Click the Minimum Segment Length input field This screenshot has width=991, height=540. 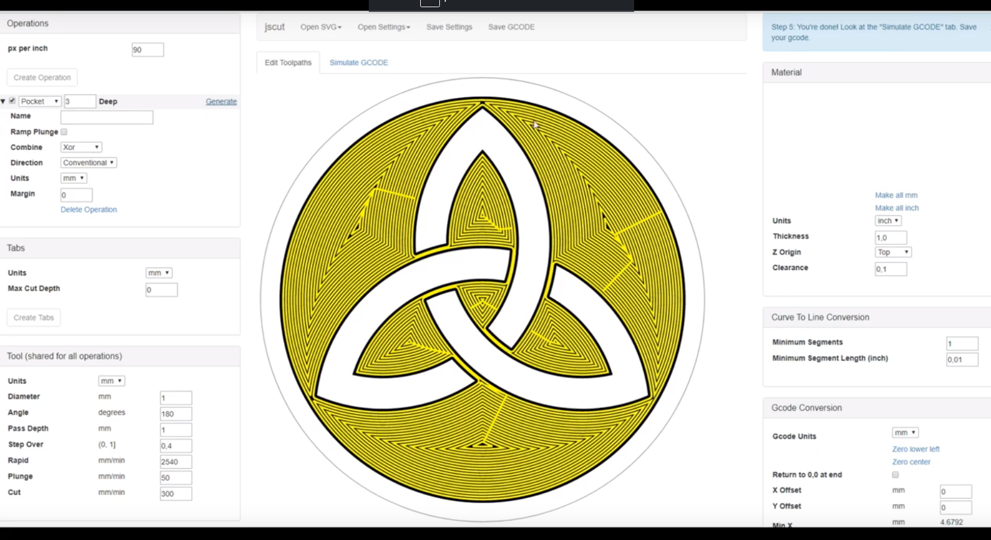click(x=962, y=360)
